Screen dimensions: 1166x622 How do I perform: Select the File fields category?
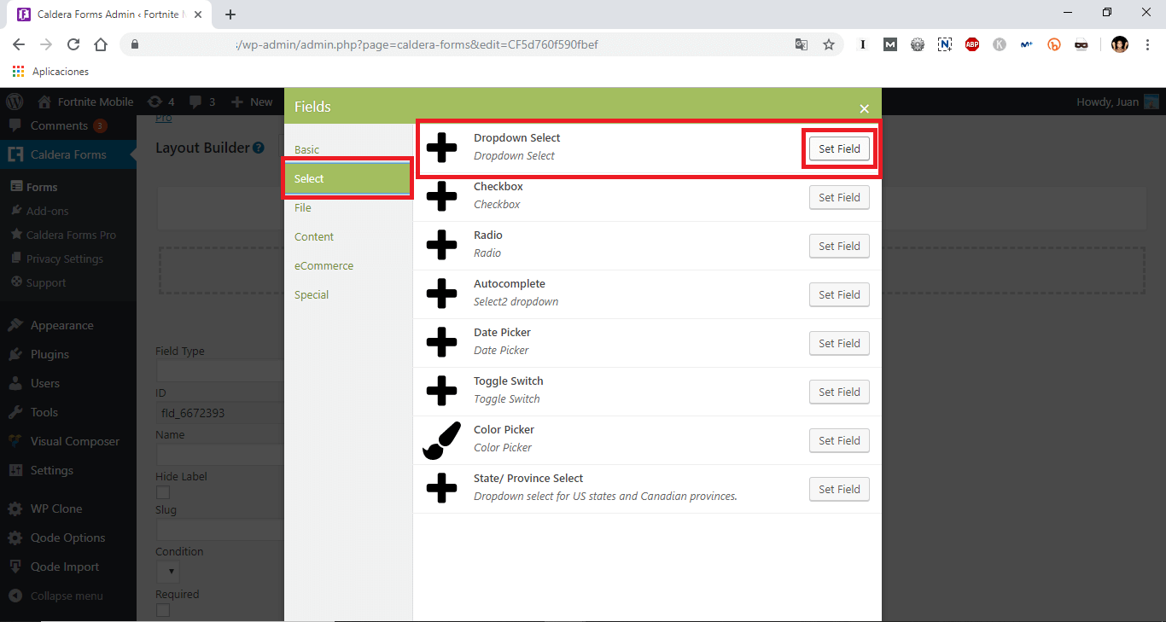(x=348, y=207)
